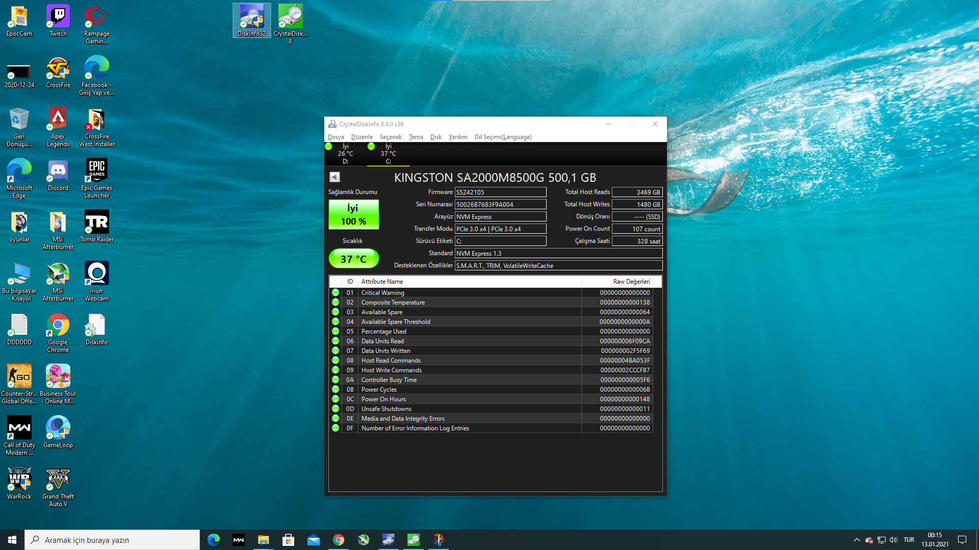Open Twitch desktop icon
Viewport: 979px width, 550px height.
[58, 21]
